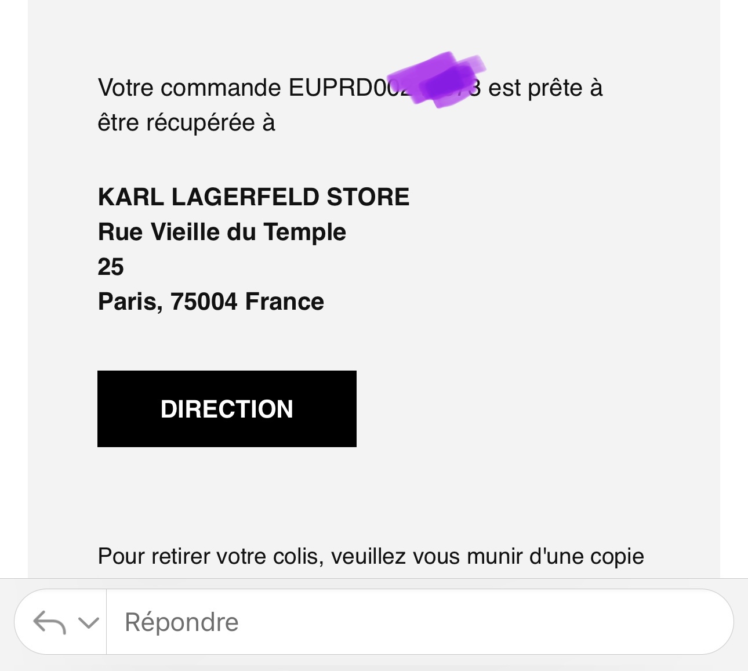Open the DIRECTION button for store directions
The height and width of the screenshot is (671, 748).
[x=227, y=409]
